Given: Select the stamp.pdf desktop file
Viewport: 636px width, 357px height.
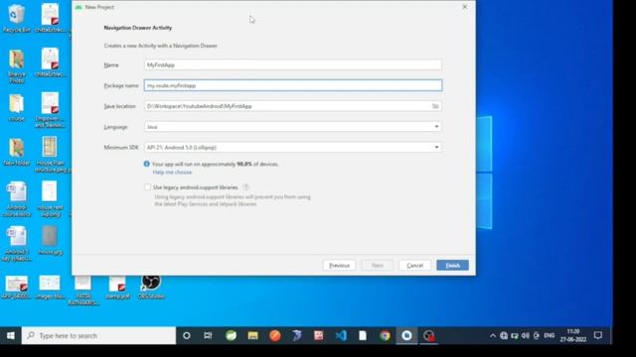Looking at the screenshot, I should pyautogui.click(x=117, y=287).
